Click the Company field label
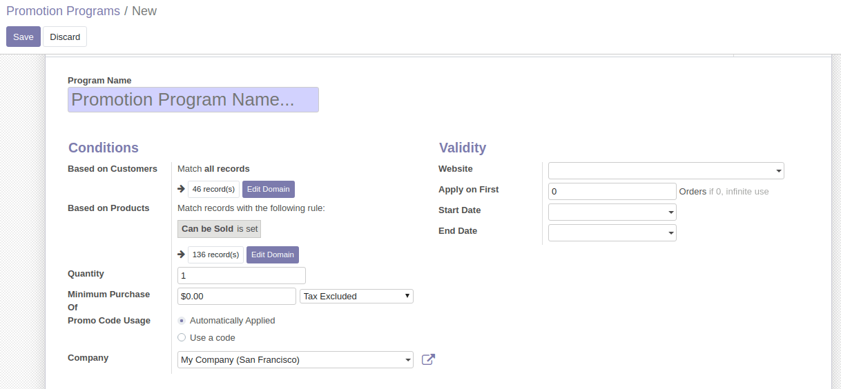The height and width of the screenshot is (389, 841). 88,358
